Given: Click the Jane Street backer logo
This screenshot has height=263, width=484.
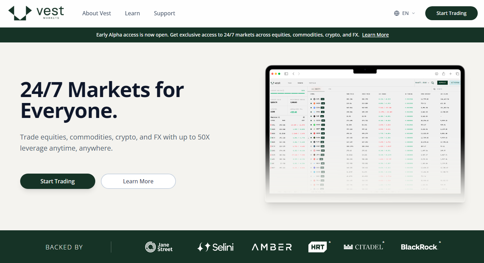Looking at the screenshot, I should (x=159, y=247).
